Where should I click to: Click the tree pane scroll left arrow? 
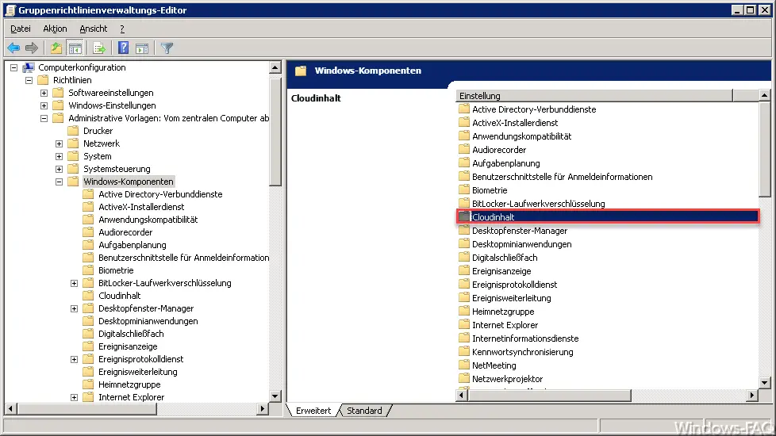pos(10,409)
